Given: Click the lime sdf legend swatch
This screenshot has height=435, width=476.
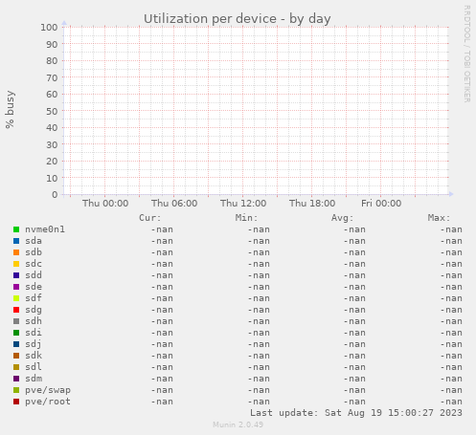Looking at the screenshot, I should click(16, 298).
